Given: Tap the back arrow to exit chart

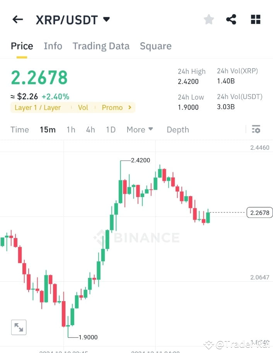Looking at the screenshot, I should pyautogui.click(x=17, y=19).
